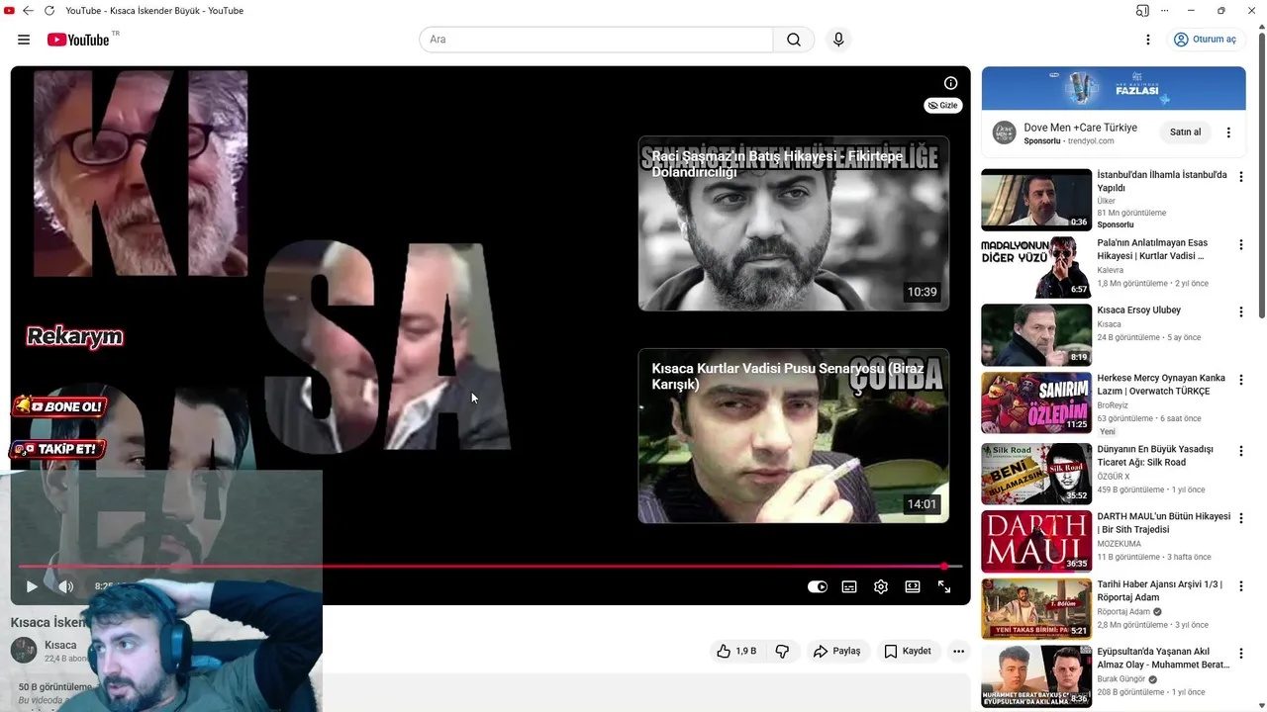Toggle subtitles/captions button

point(849,586)
